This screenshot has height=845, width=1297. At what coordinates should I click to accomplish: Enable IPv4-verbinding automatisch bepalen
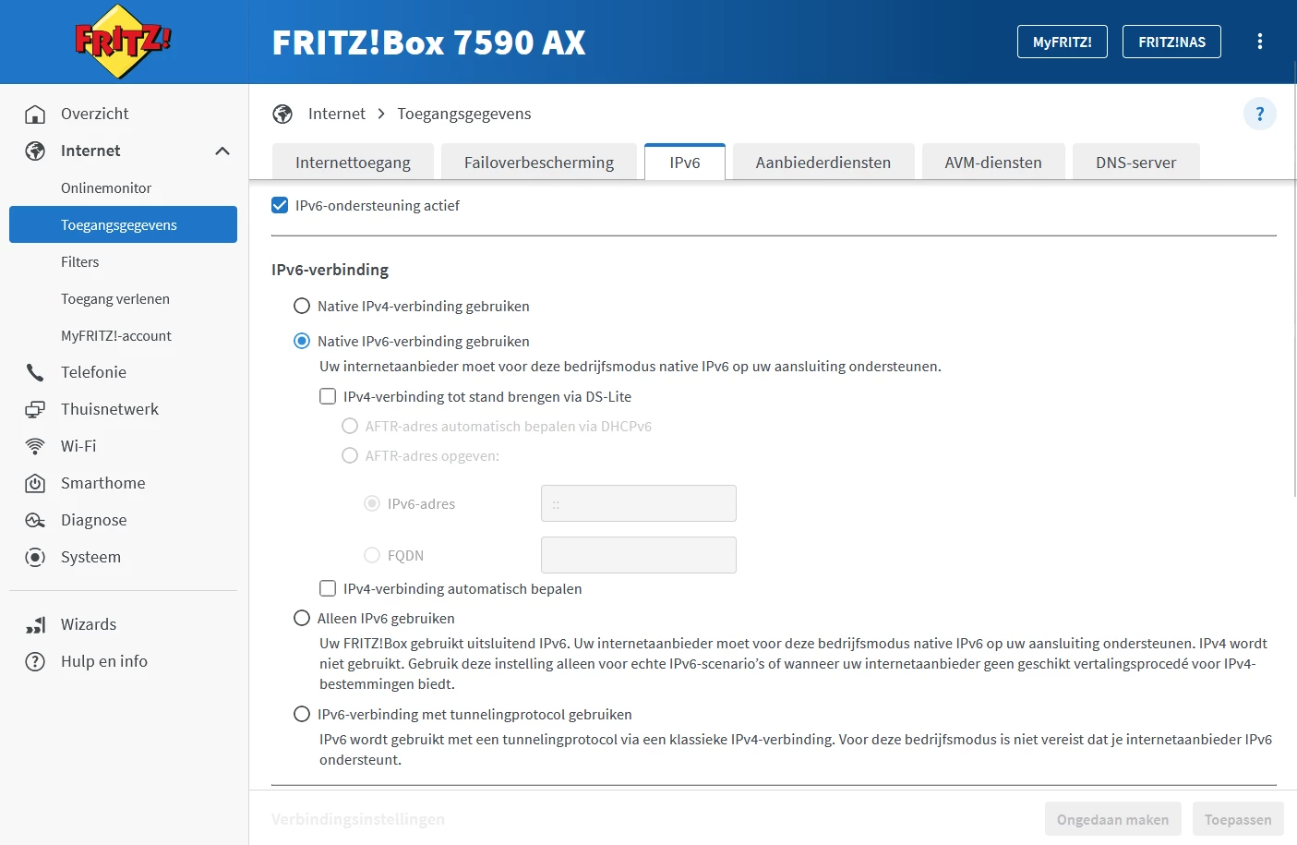click(328, 588)
